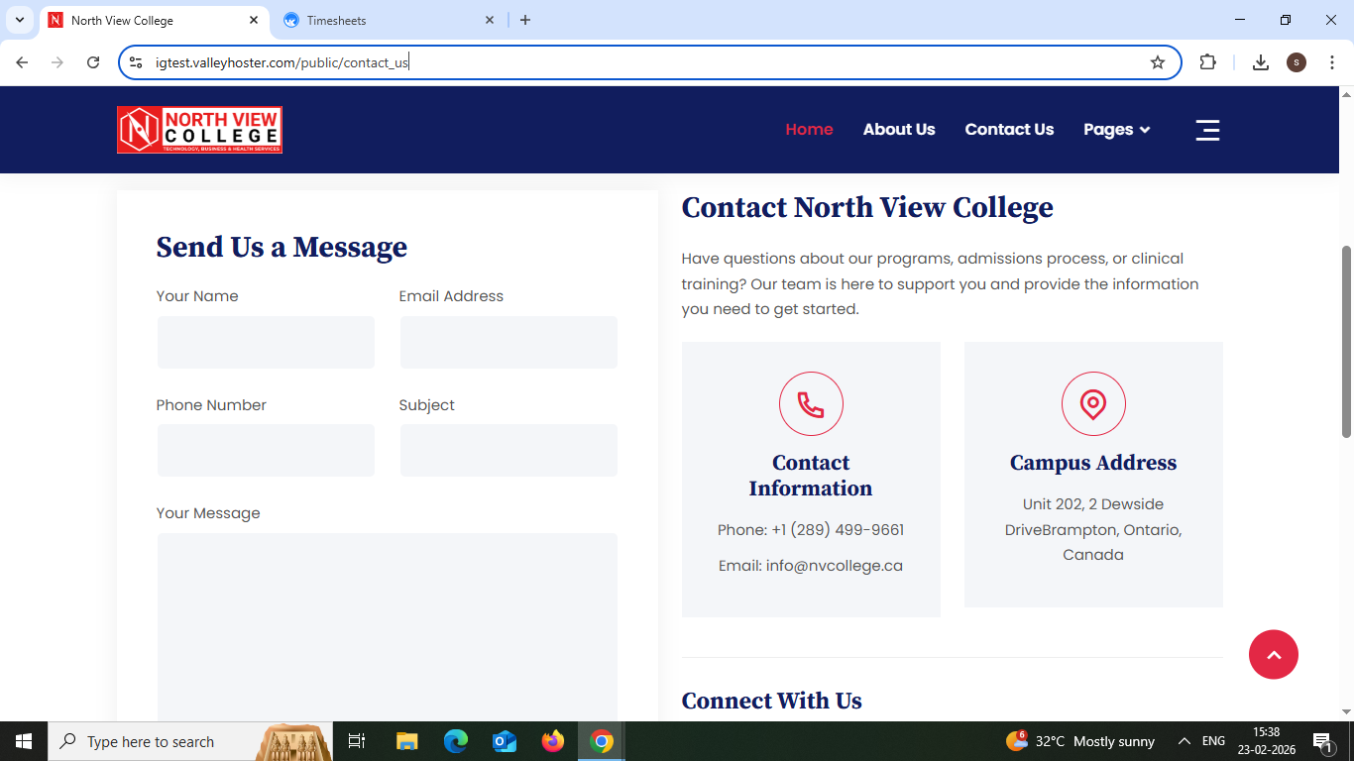Open Outlook from the taskbar
1354x761 pixels.
(505, 741)
